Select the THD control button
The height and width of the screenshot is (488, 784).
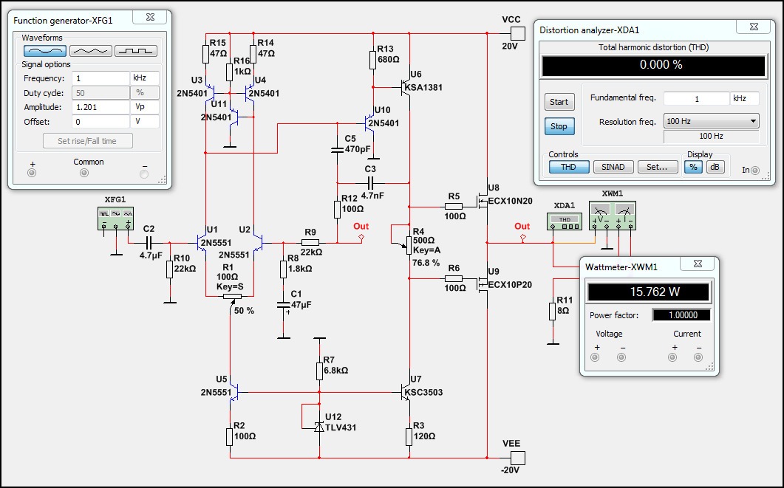[x=569, y=167]
